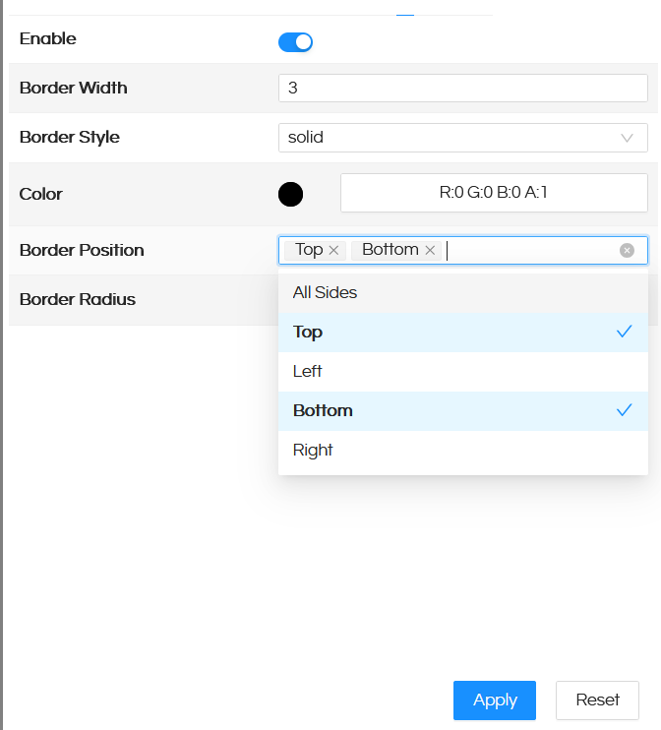
Task: Click the Apply button
Action: (495, 700)
